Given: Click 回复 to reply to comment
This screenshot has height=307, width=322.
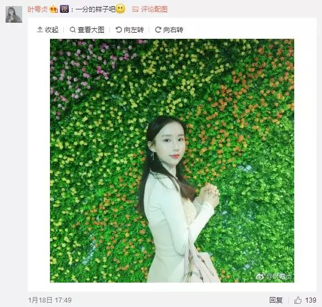Looking at the screenshot, I should [276, 300].
